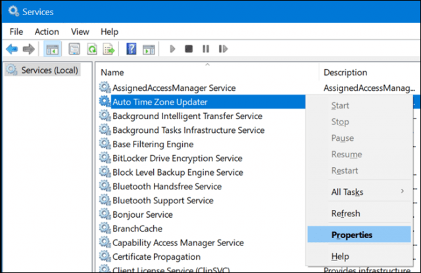Choose Help in the context menu
Viewport: 421px width, 273px height.
pos(340,257)
